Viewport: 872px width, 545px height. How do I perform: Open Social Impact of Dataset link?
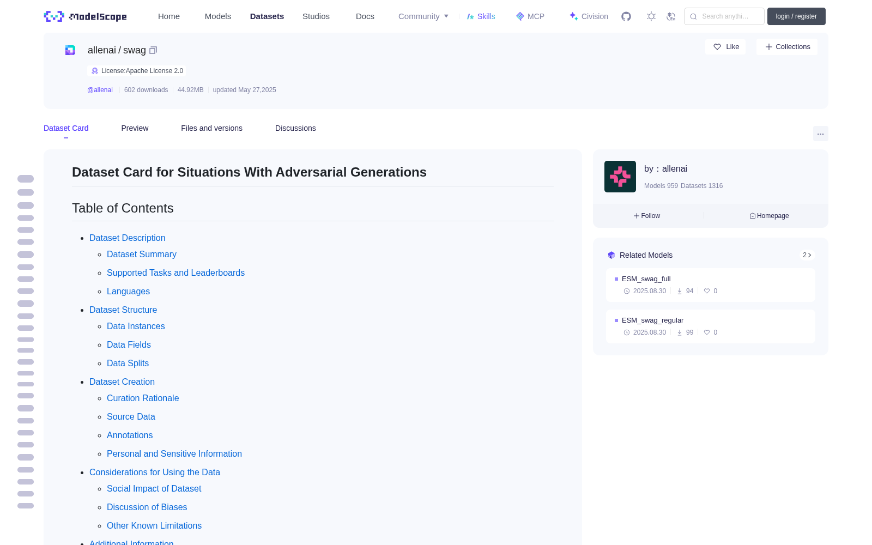pos(154,488)
